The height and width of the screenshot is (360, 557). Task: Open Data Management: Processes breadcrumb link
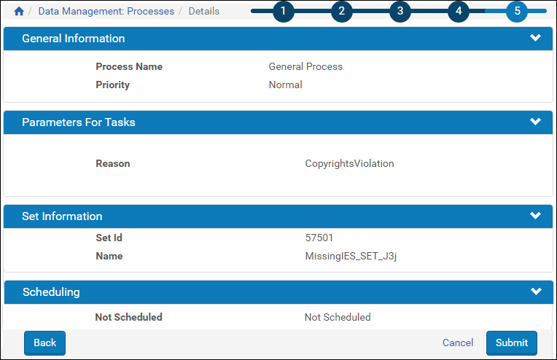coord(106,12)
